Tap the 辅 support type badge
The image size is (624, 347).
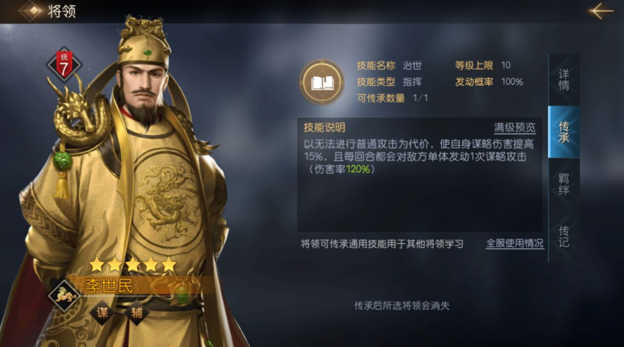(137, 313)
